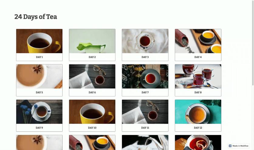Select Day 6 newspaper and glasses image
254x150 pixels.
[92, 77]
